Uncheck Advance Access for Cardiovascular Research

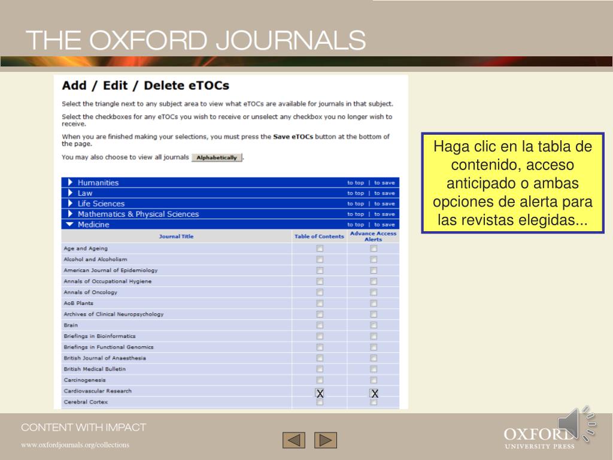point(374,393)
